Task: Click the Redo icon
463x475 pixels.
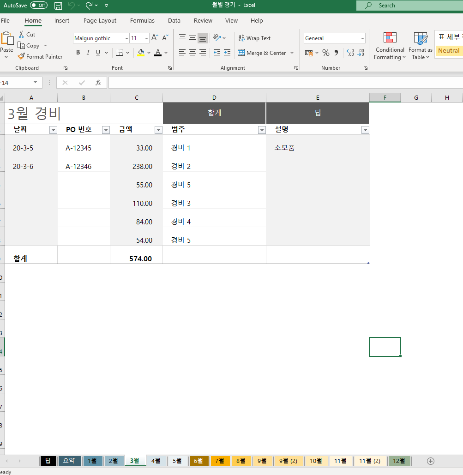Action: [89, 6]
